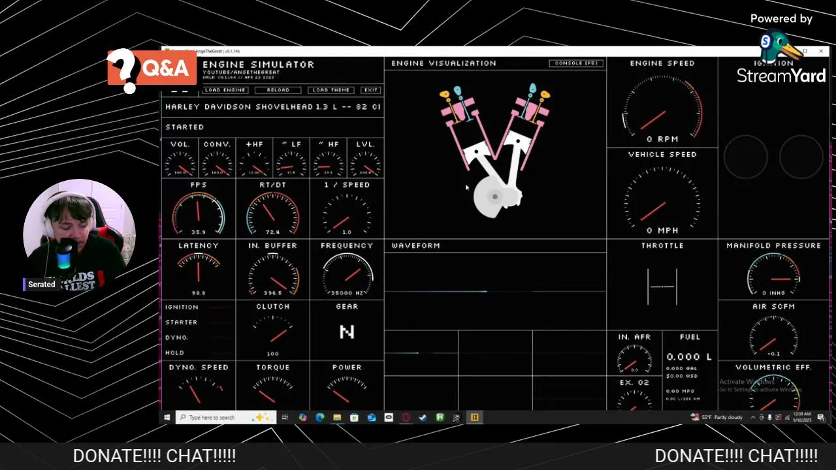The height and width of the screenshot is (470, 836).
Task: Open the CONSOLE [F5] button
Action: tap(576, 63)
